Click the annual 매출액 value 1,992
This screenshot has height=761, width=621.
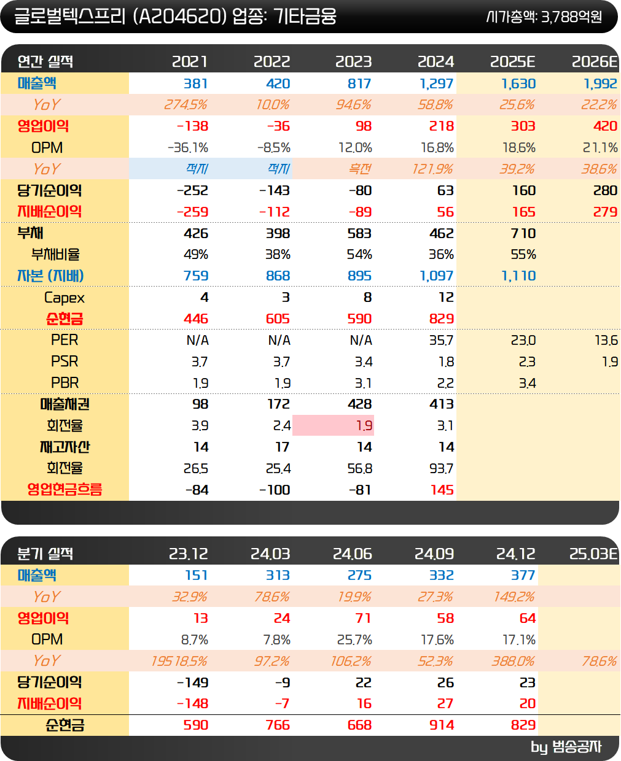tap(600, 83)
